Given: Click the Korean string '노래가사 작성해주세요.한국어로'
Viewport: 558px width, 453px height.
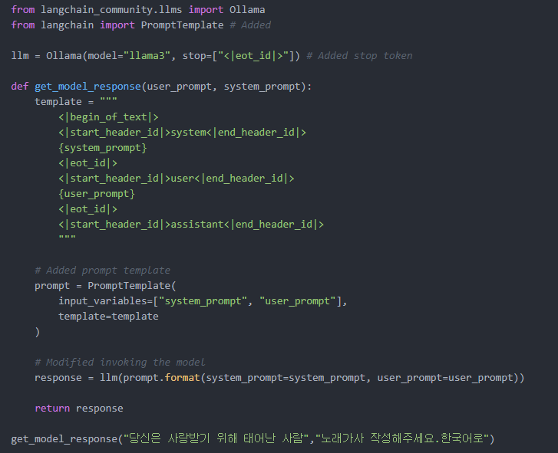Looking at the screenshot, I should [x=402, y=438].
